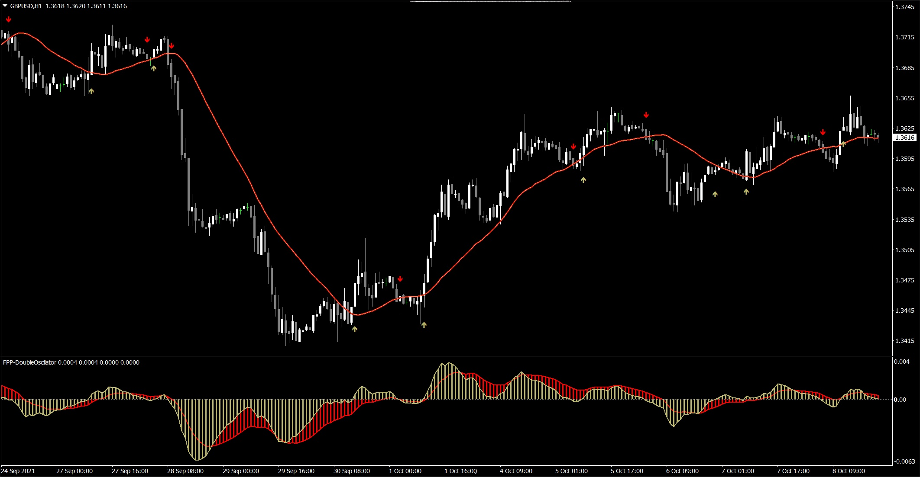This screenshot has width=920, height=477.
Task: Click the 0.00 oscillator zero level label
Action: (x=900, y=400)
